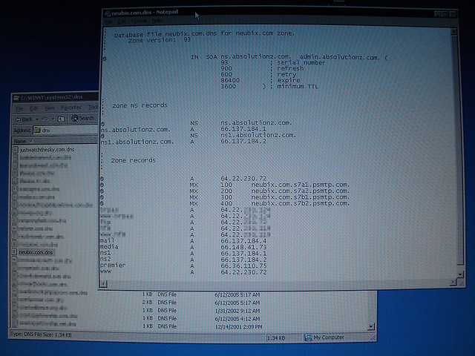Click the Forward arrow in Explorer toolbar
This screenshot has height=356, width=475.
coord(45,119)
